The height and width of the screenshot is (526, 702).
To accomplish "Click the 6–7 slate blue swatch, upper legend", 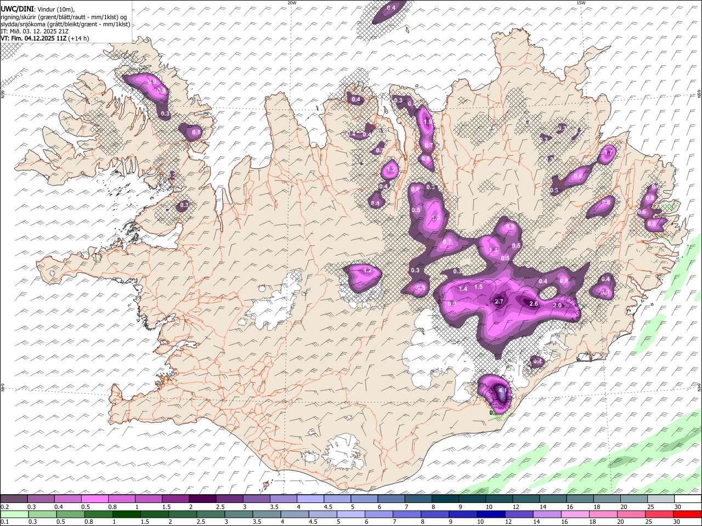I will click(x=391, y=499).
